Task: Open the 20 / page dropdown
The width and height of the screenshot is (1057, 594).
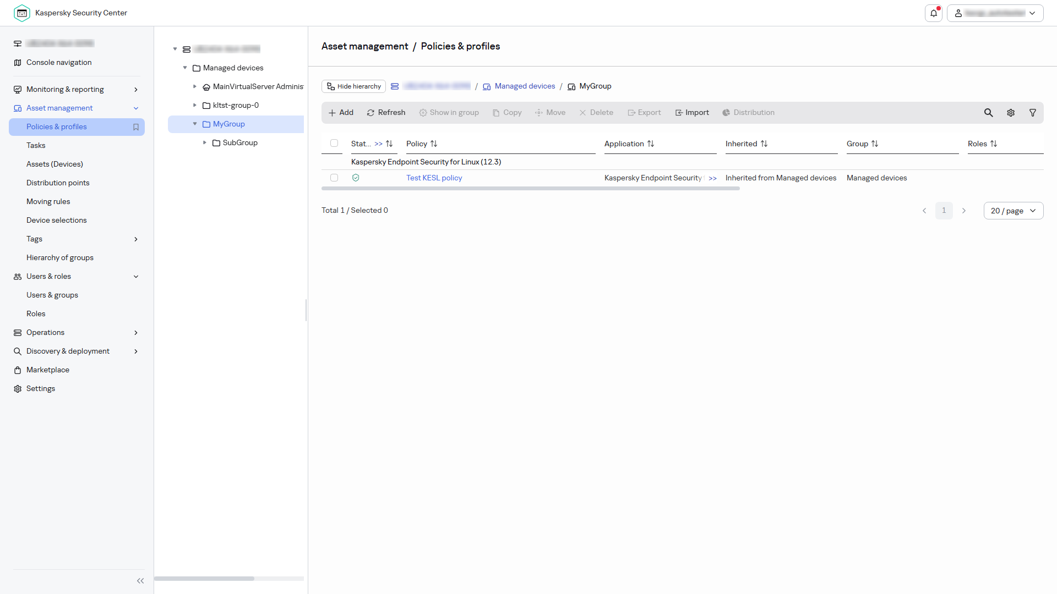Action: (x=1014, y=211)
